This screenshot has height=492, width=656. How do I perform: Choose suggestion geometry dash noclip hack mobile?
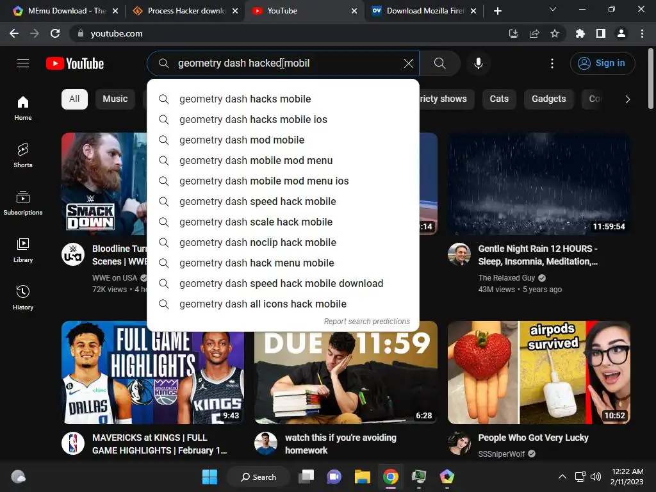tap(283, 243)
